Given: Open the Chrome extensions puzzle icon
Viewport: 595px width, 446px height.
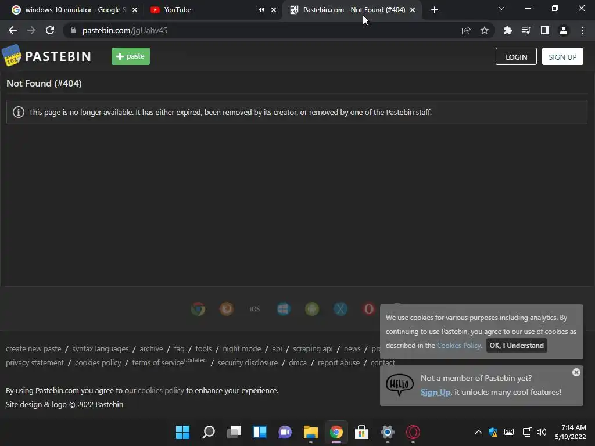Looking at the screenshot, I should coord(508,30).
